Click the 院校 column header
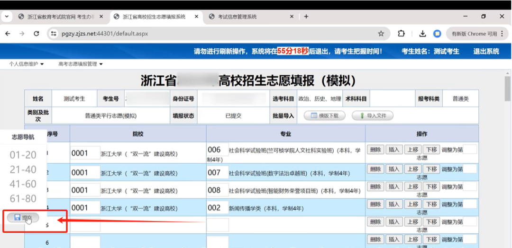Screen dimensions: 512x248 (x=138, y=134)
